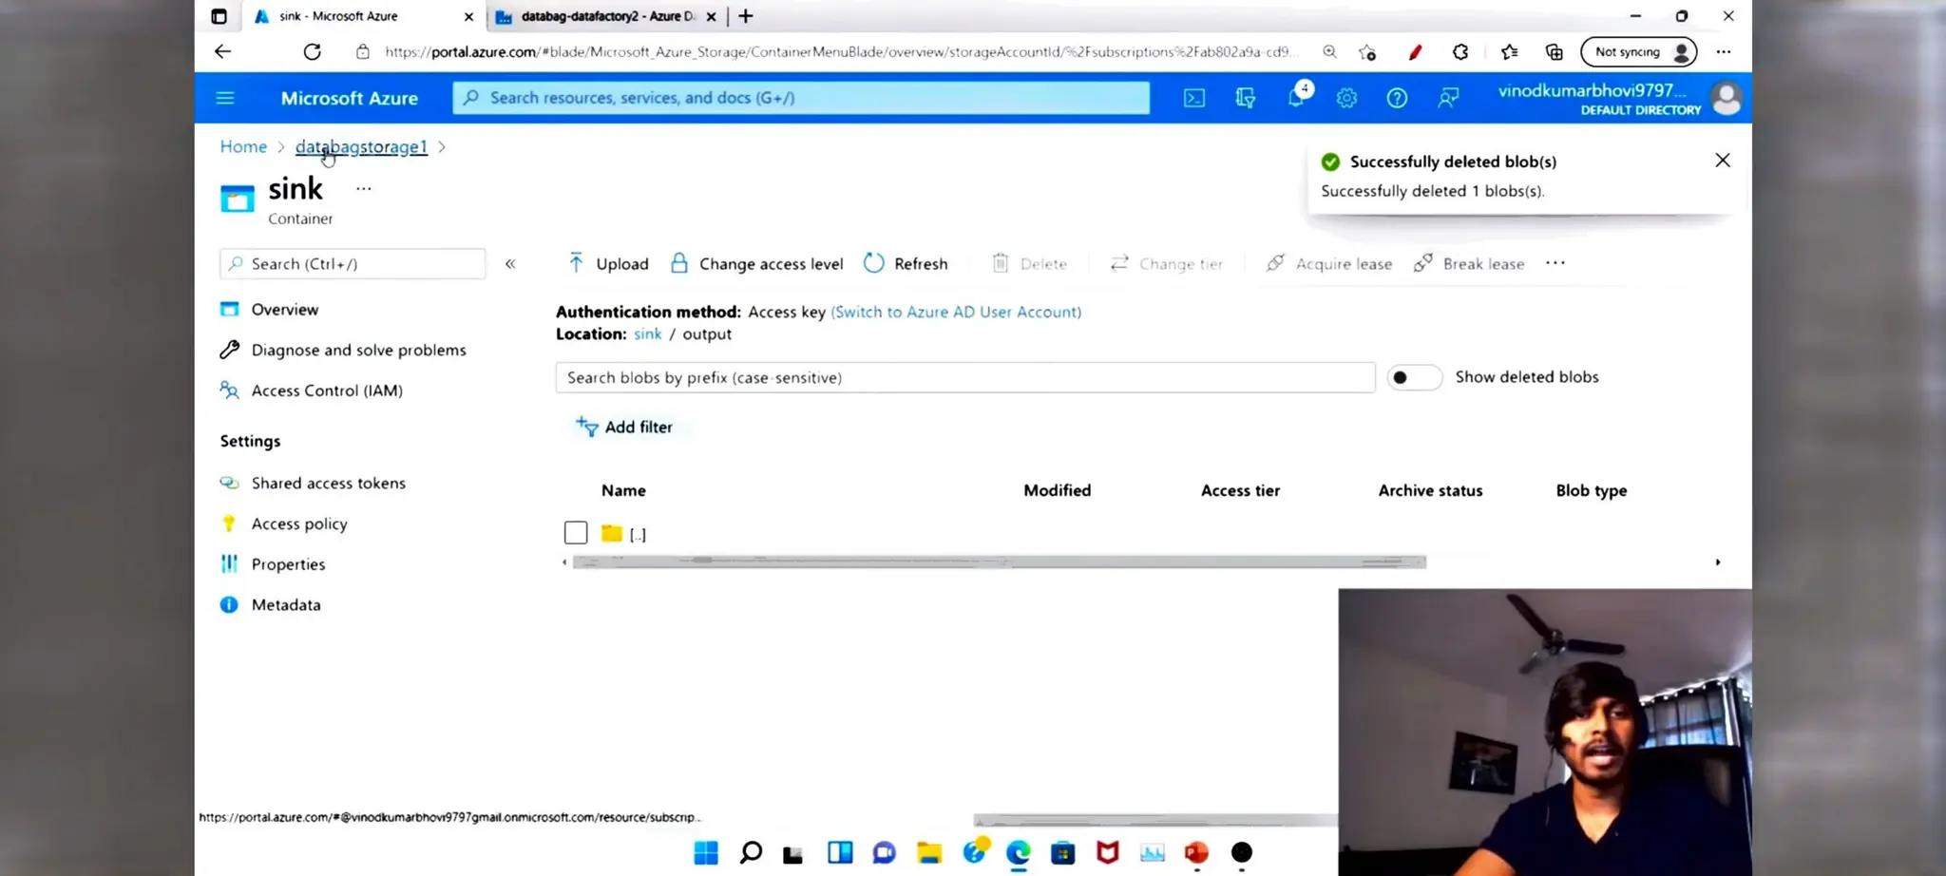Open Metadata in the side menu
1946x876 pixels.
pos(286,604)
